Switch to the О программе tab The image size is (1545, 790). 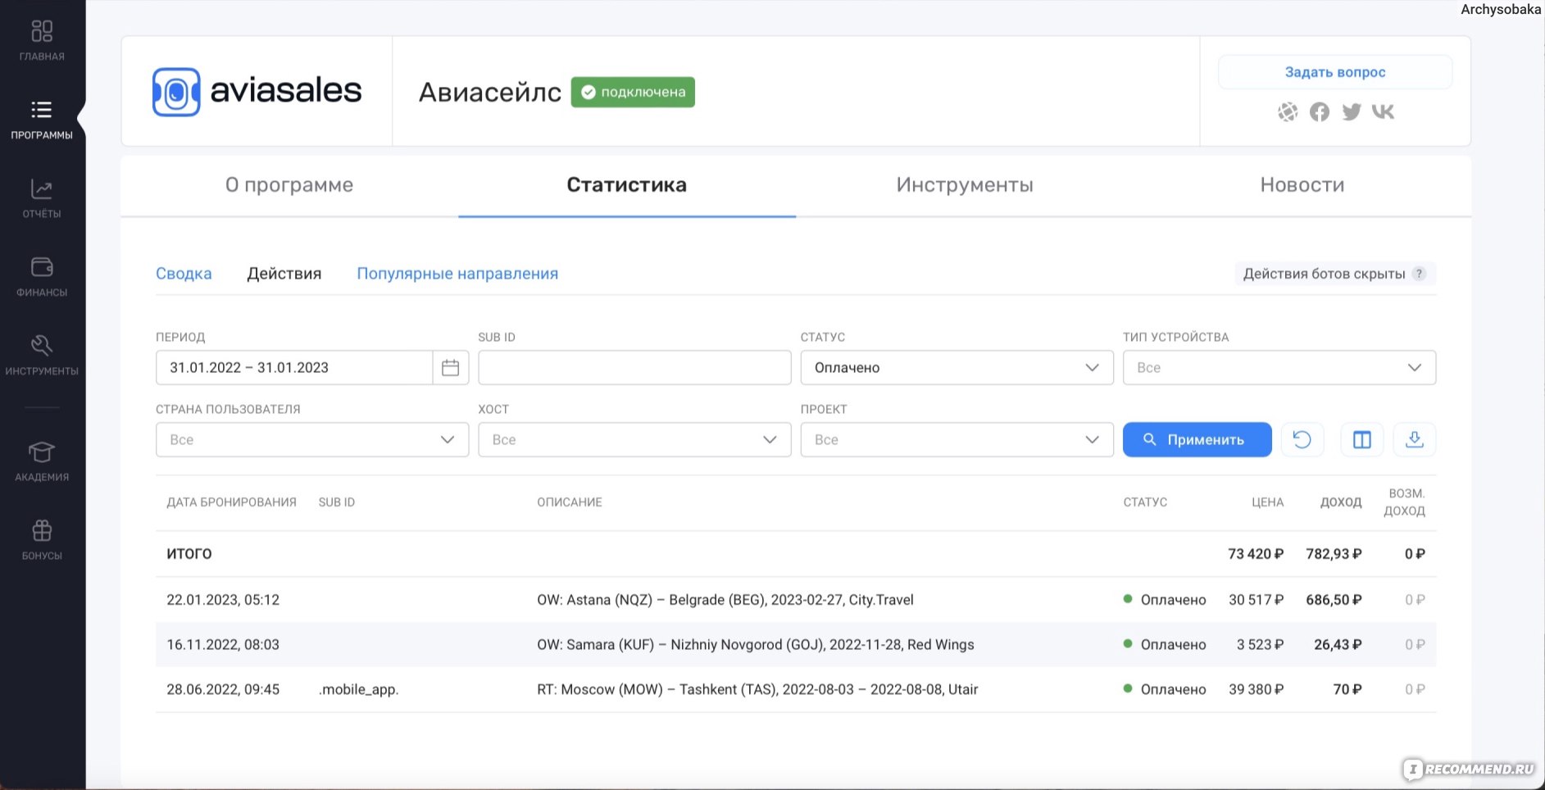coord(289,185)
